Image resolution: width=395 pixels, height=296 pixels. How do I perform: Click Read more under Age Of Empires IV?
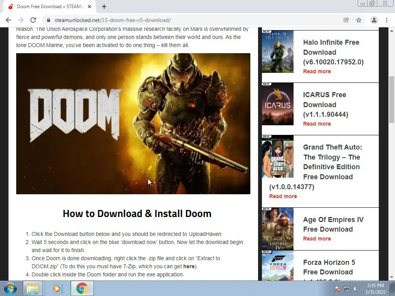(317, 239)
